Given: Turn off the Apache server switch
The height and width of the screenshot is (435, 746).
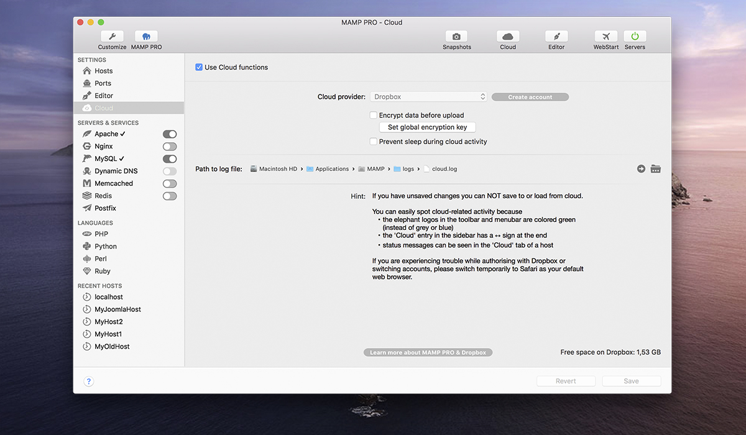Looking at the screenshot, I should pyautogui.click(x=169, y=134).
